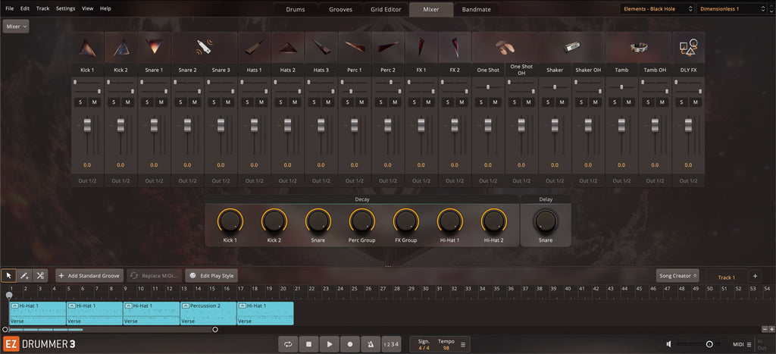The width and height of the screenshot is (776, 354).
Task: Click the Hats 1 instrument image
Action: click(x=255, y=48)
